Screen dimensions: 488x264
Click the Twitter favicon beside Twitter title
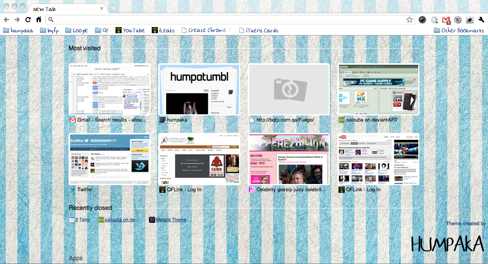(73, 190)
